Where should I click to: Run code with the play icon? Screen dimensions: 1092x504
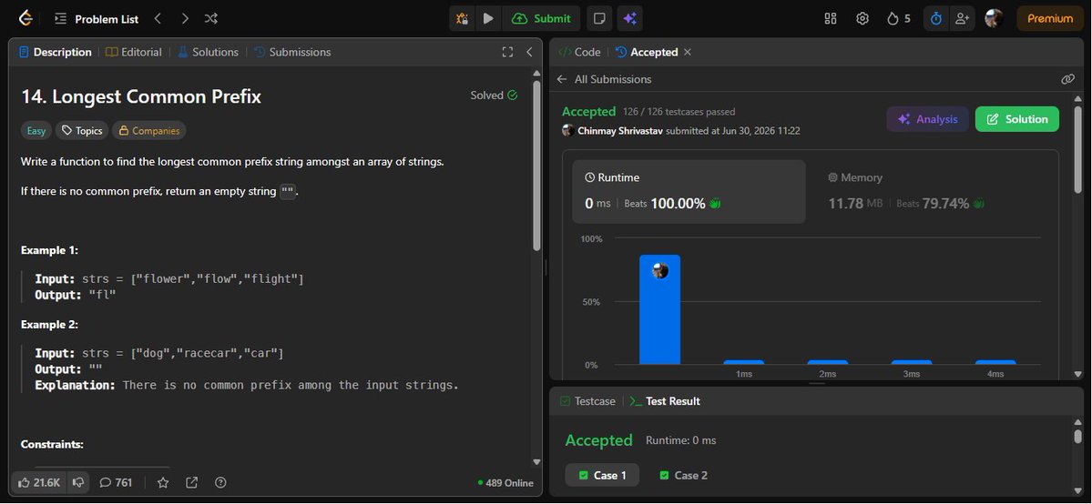[488, 19]
